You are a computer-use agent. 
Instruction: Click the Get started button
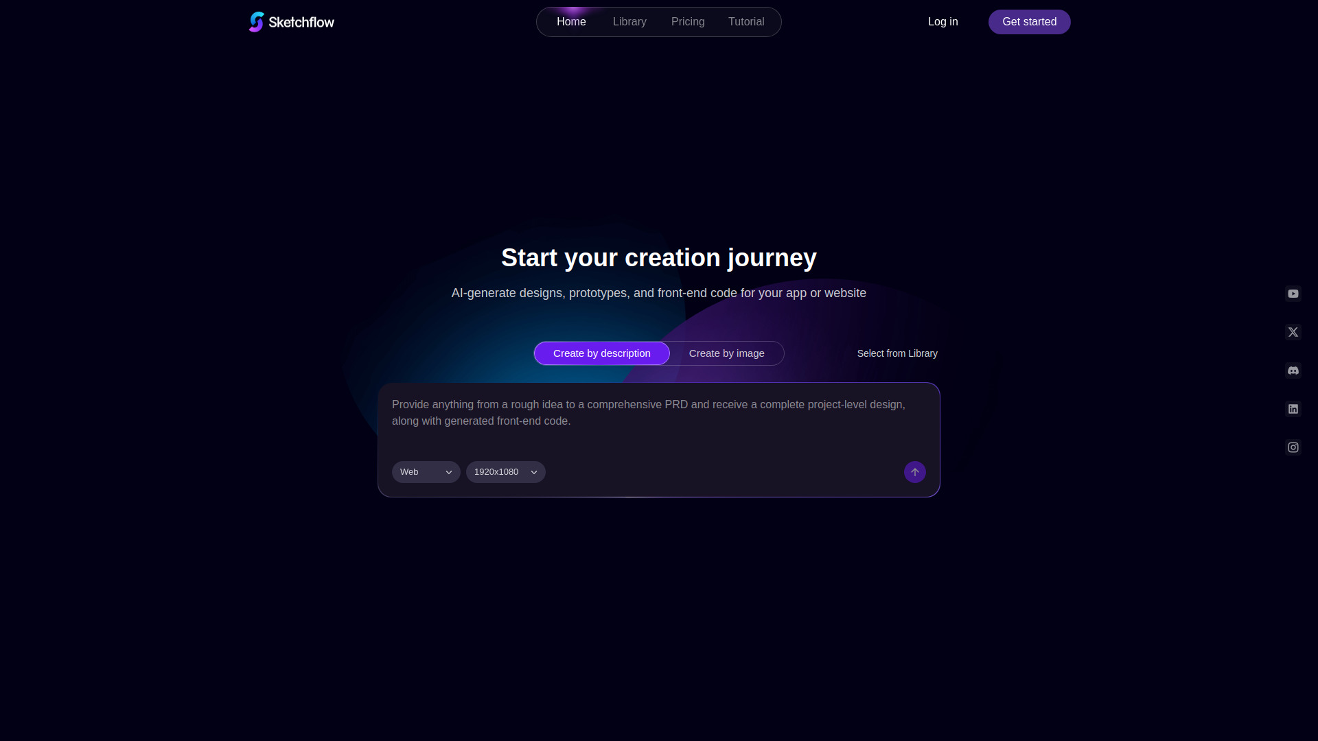pyautogui.click(x=1029, y=21)
